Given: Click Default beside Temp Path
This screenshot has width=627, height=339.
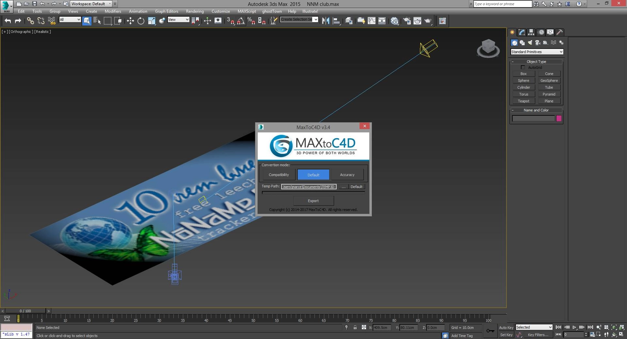Looking at the screenshot, I should (x=356, y=187).
